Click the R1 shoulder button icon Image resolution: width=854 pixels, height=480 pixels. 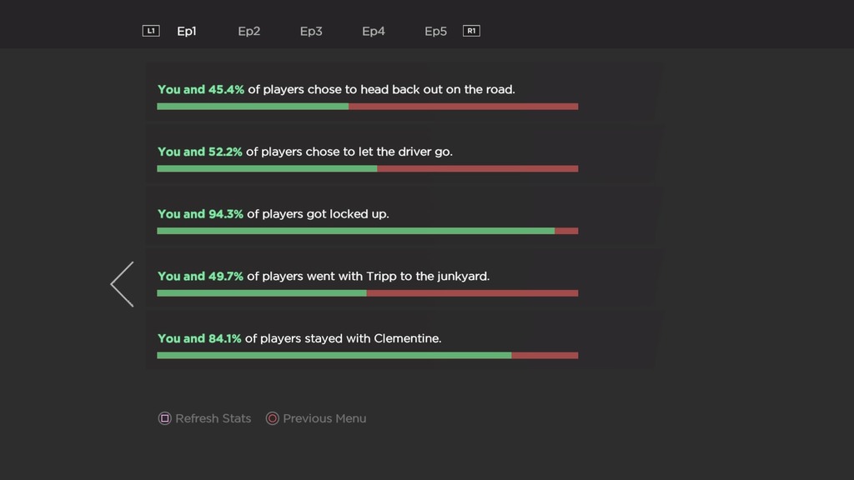tap(471, 31)
